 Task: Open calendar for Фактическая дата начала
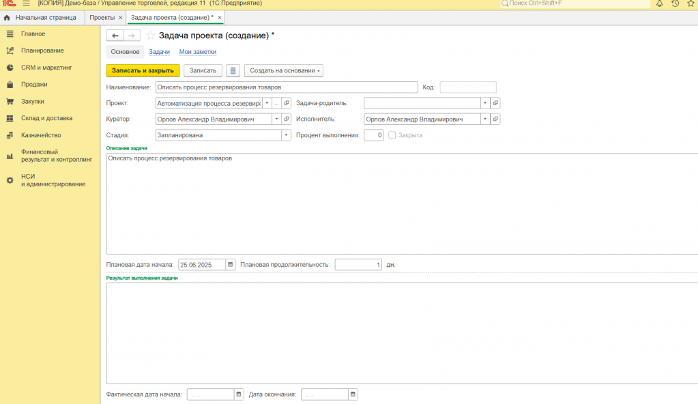[239, 394]
